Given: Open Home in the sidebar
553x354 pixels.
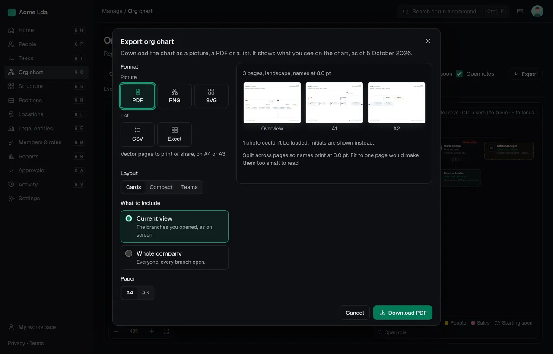Looking at the screenshot, I should 47,30.
